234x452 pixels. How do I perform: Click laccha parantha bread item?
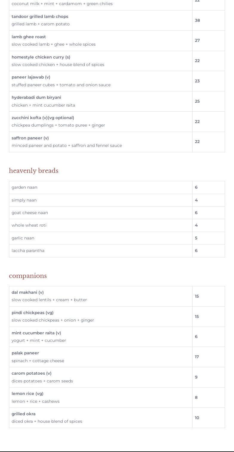[x=28, y=250]
